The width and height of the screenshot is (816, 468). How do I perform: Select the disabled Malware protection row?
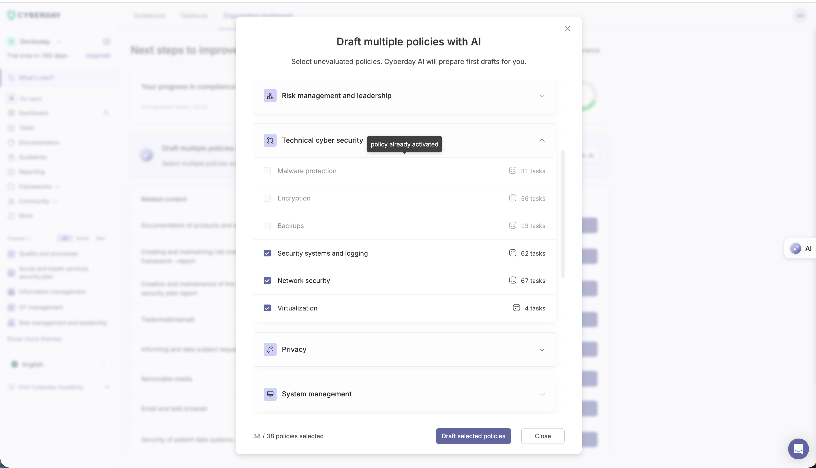pyautogui.click(x=307, y=171)
